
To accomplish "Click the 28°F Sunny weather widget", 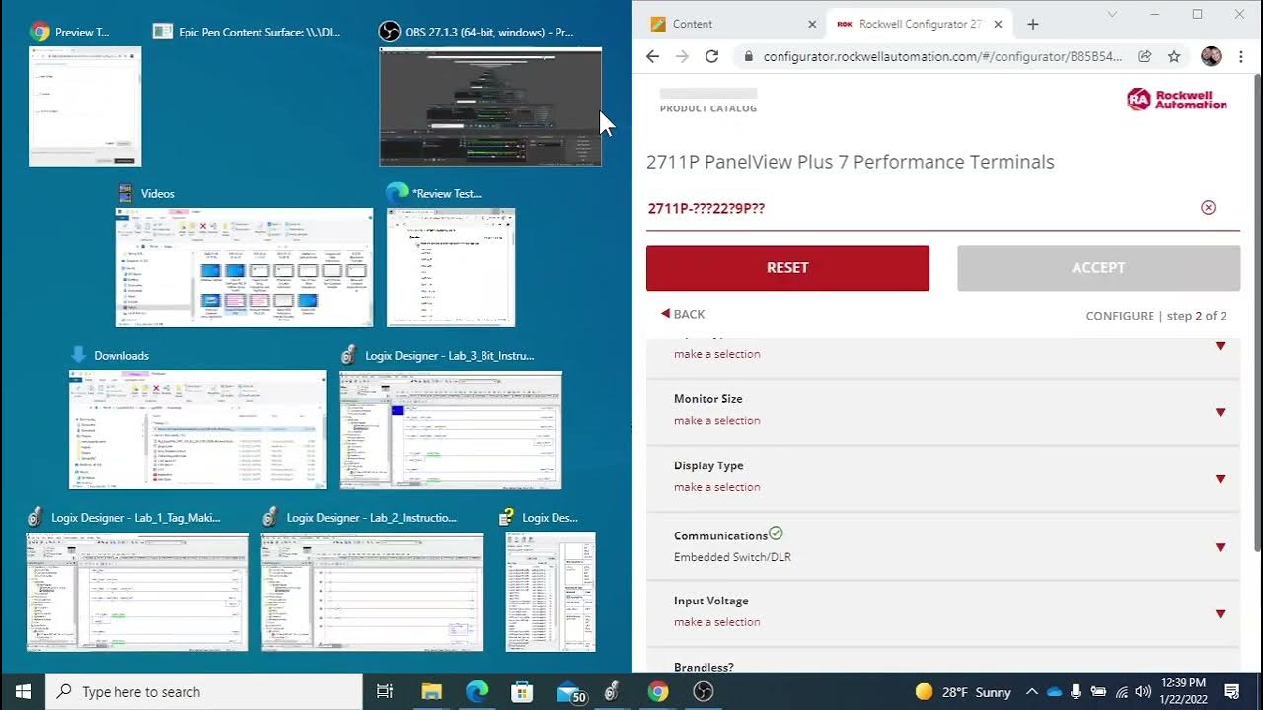I will click(963, 692).
